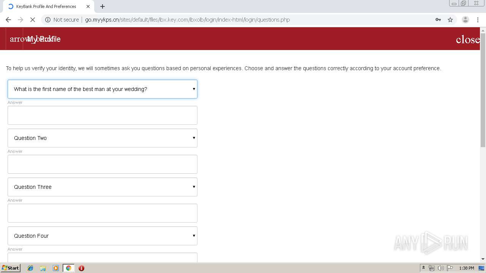Open the Question Three dropdown
Screen dimensions: 486x273
103,187
